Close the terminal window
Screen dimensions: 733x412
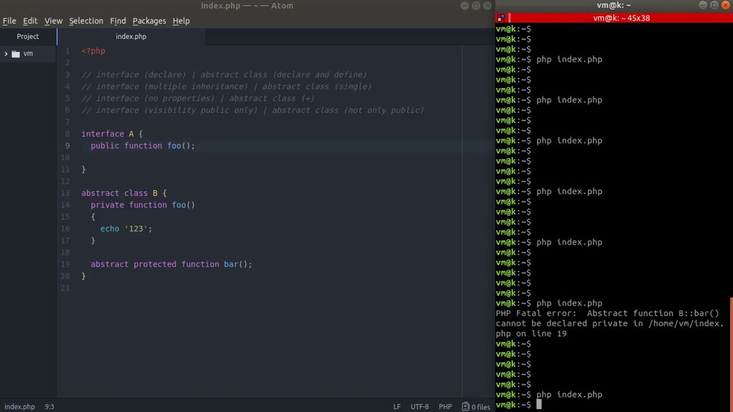[x=726, y=5]
